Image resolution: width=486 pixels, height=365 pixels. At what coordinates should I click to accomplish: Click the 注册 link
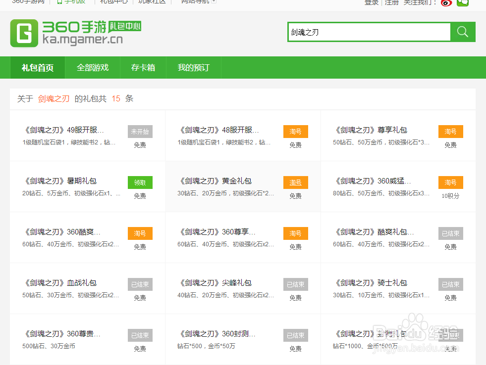(x=391, y=3)
